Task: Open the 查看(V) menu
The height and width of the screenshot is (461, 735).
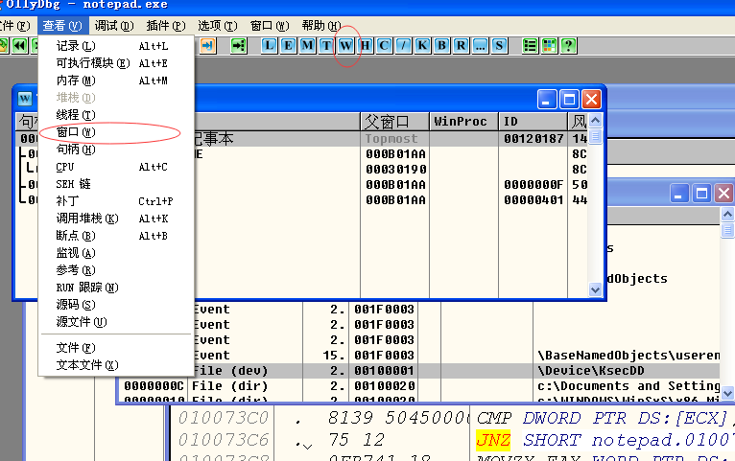Action: (x=61, y=25)
